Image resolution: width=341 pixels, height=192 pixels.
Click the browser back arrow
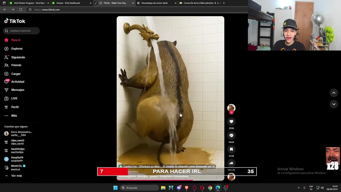tap(5, 10)
